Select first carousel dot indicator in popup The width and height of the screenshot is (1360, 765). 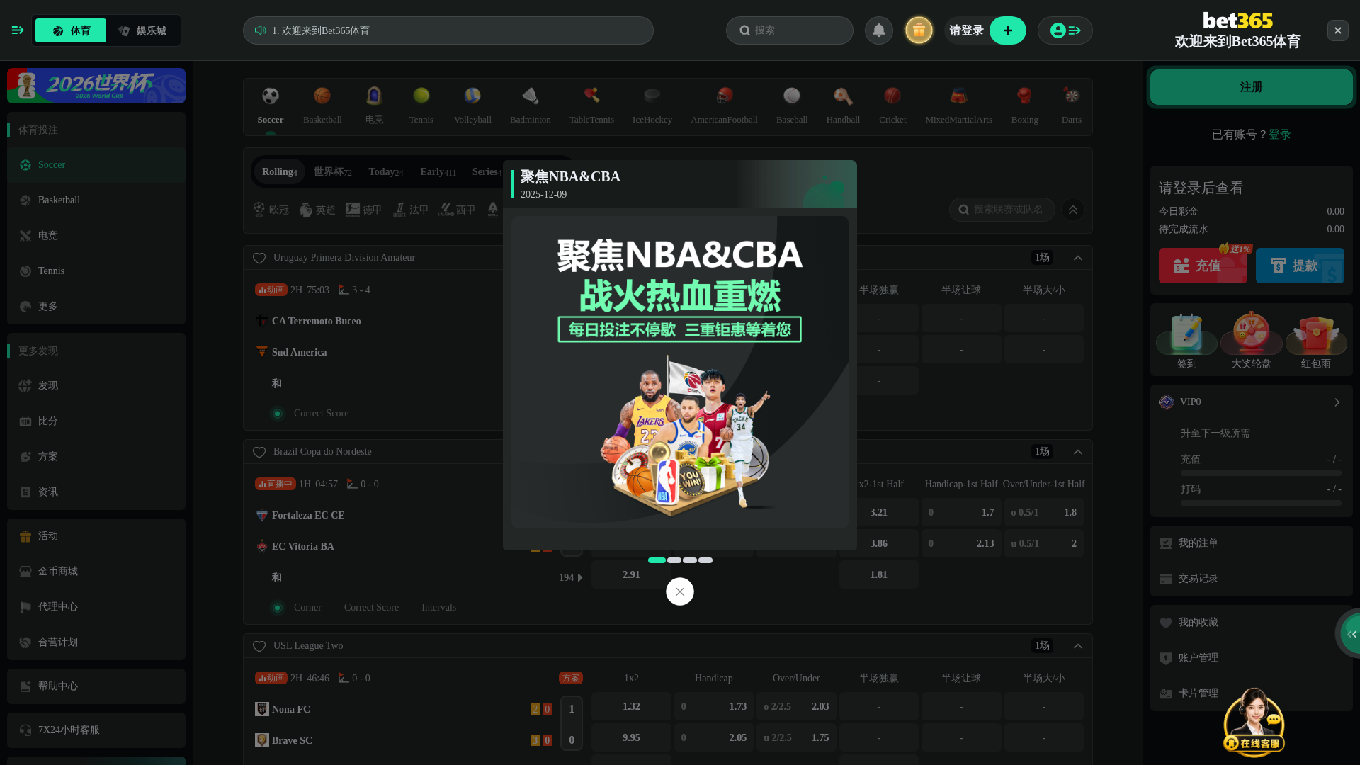point(657,560)
